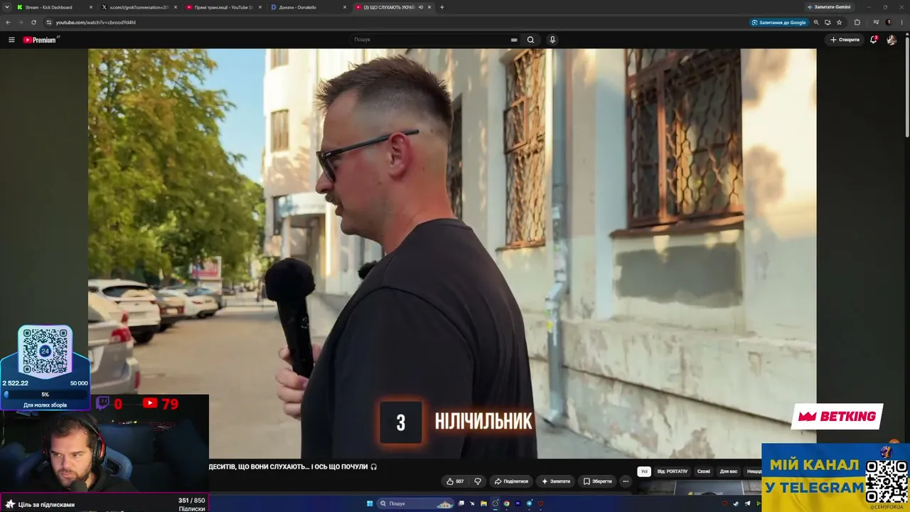
Task: Switch to the Прямі трансляції YouTube Studio tab
Action: tap(223, 7)
